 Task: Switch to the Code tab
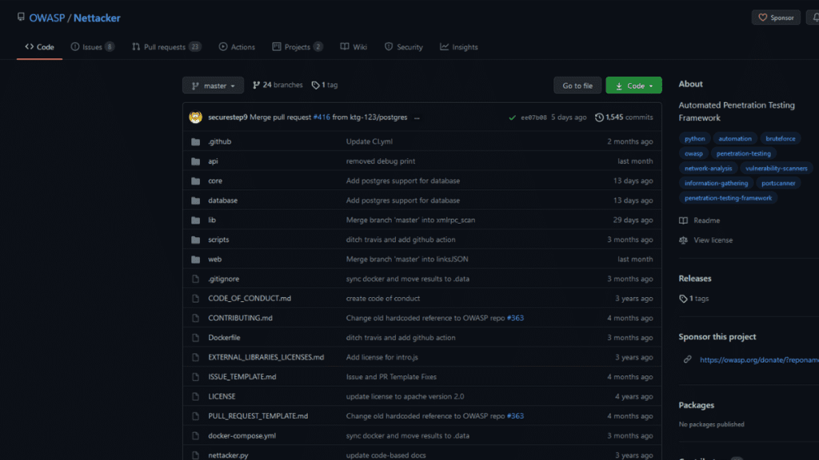(x=40, y=47)
